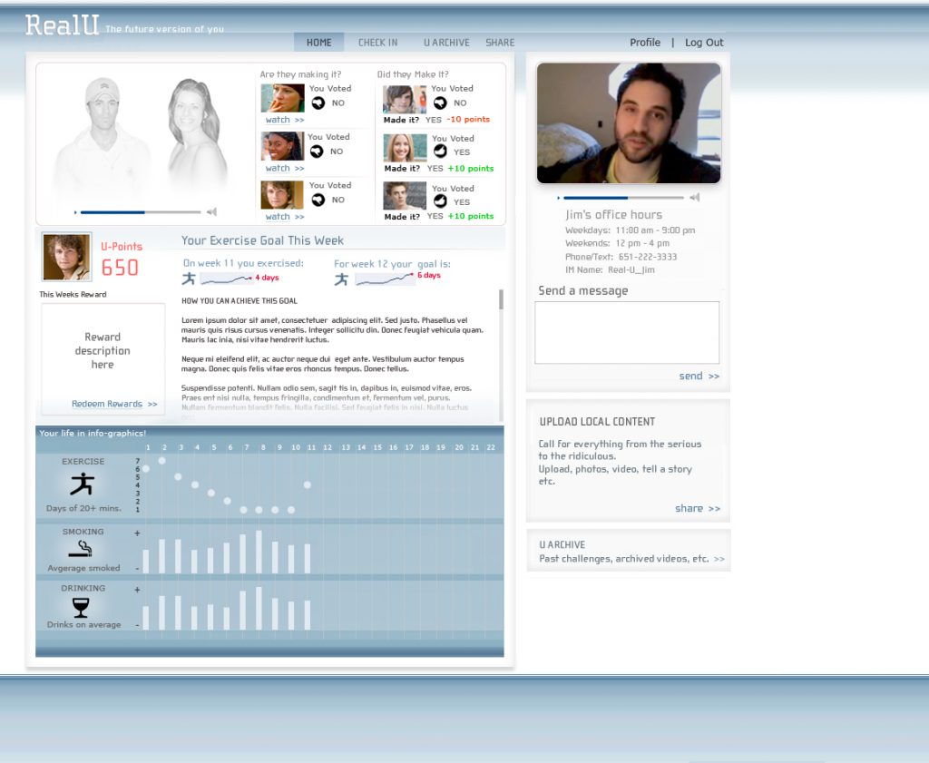Screen dimensions: 929x763
Task: Click the share >> upload link
Action: pos(697,508)
